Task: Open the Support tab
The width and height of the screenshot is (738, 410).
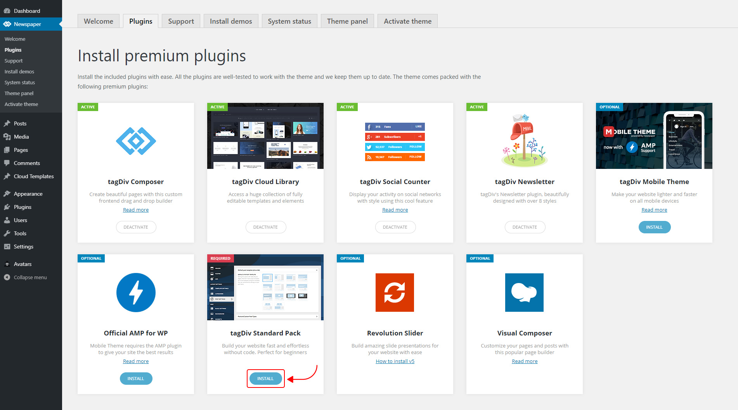Action: click(x=181, y=21)
